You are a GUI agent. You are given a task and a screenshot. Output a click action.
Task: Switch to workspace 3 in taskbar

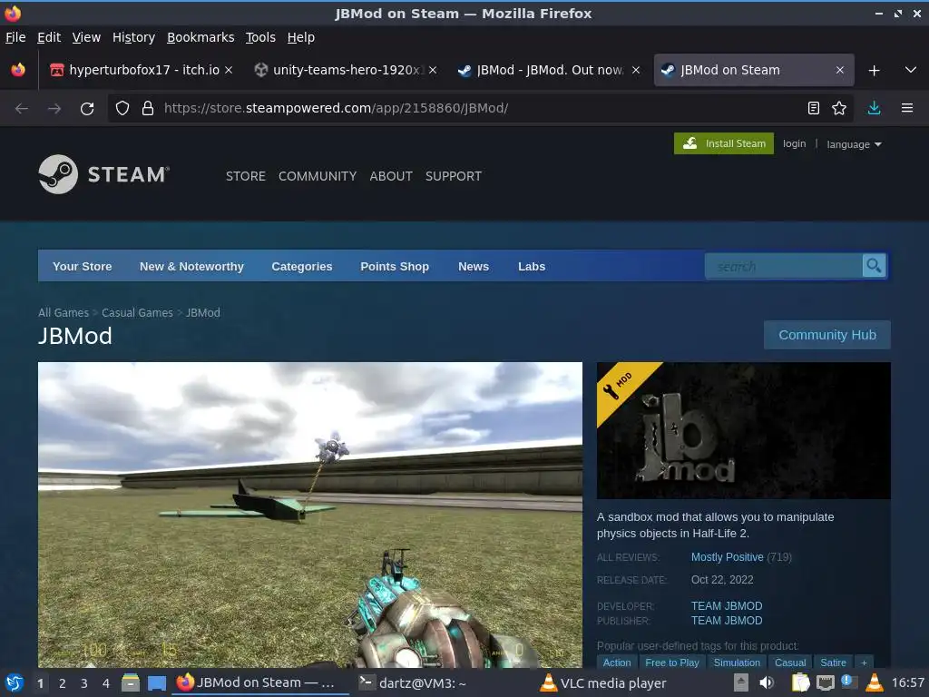tap(84, 683)
